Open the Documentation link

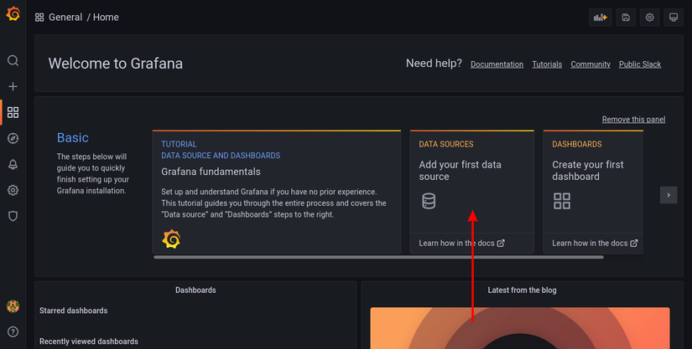pyautogui.click(x=497, y=64)
